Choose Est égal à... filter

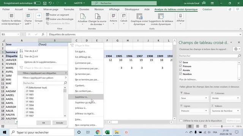(86, 51)
